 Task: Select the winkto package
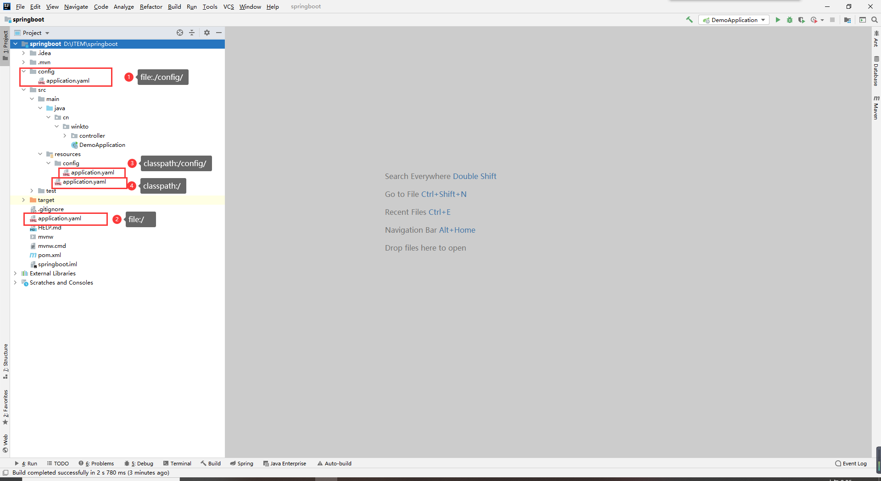(x=79, y=127)
